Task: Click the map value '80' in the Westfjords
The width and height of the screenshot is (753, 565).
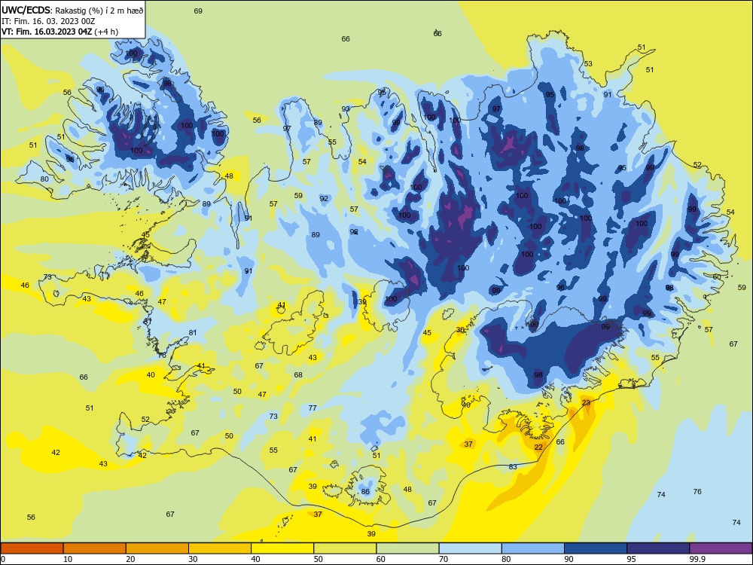Action: [x=44, y=179]
